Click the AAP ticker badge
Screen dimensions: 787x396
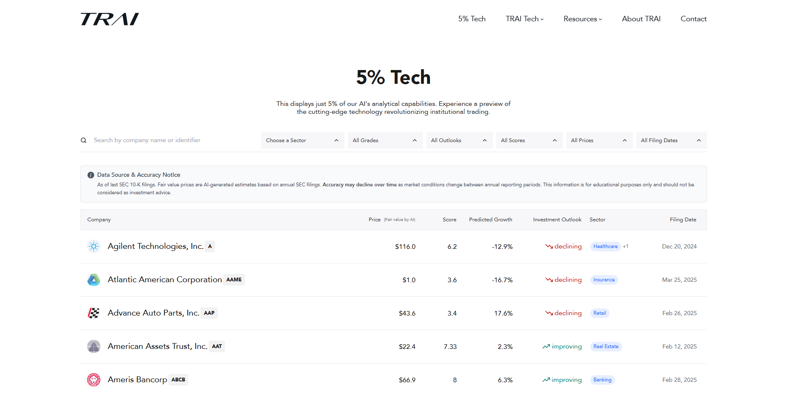coord(209,313)
